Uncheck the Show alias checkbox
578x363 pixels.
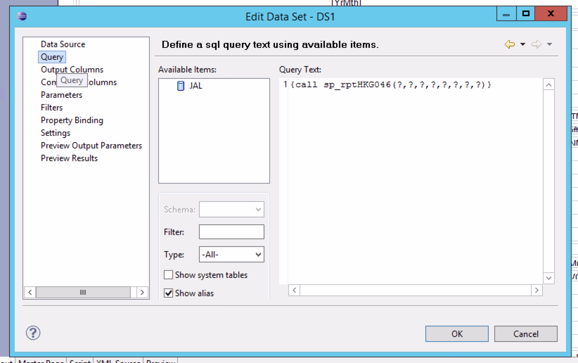click(168, 293)
